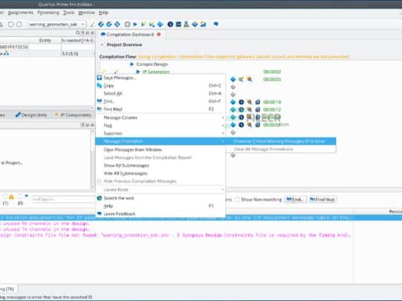Image resolution: width=402 pixels, height=301 pixels.
Task: Open the Processing menu
Action: [x=48, y=13]
